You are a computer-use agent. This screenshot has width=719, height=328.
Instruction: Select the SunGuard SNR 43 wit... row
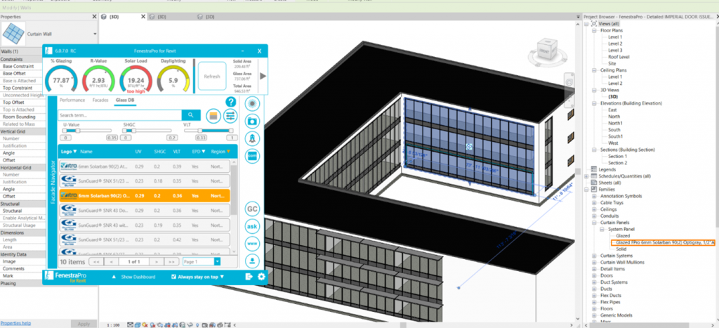(145, 225)
